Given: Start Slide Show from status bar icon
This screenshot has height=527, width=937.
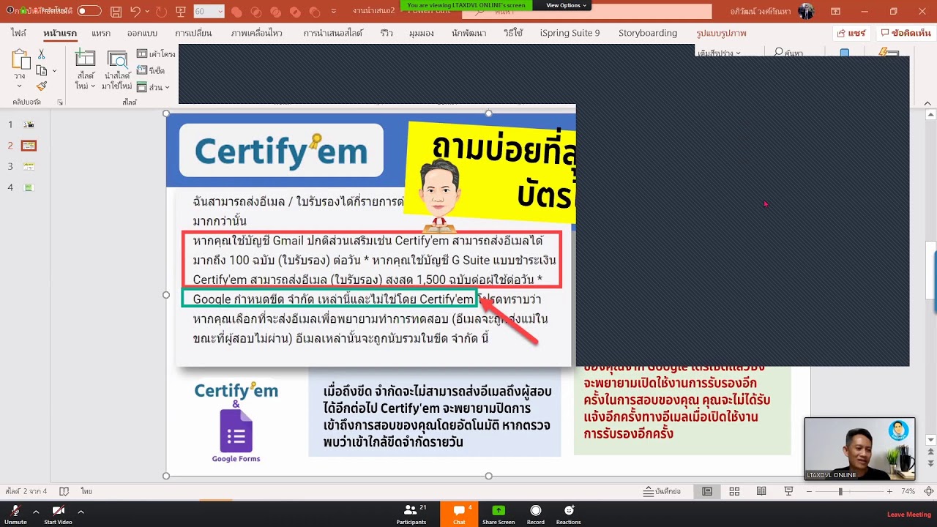Looking at the screenshot, I should click(x=788, y=491).
